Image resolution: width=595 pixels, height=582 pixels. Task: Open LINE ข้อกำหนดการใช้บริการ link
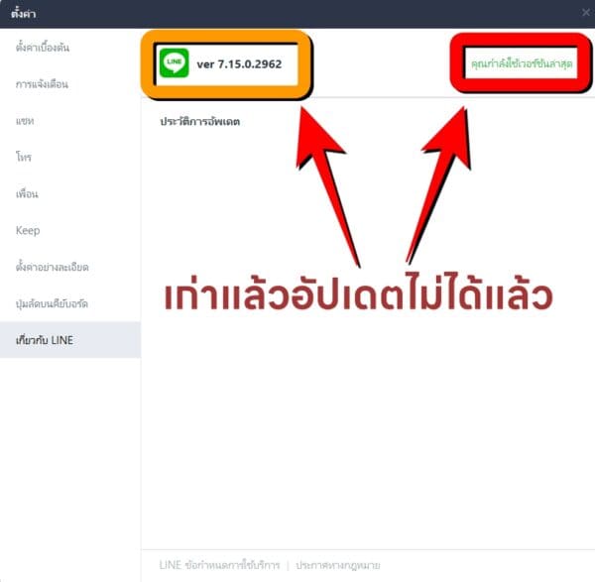pyautogui.click(x=219, y=565)
